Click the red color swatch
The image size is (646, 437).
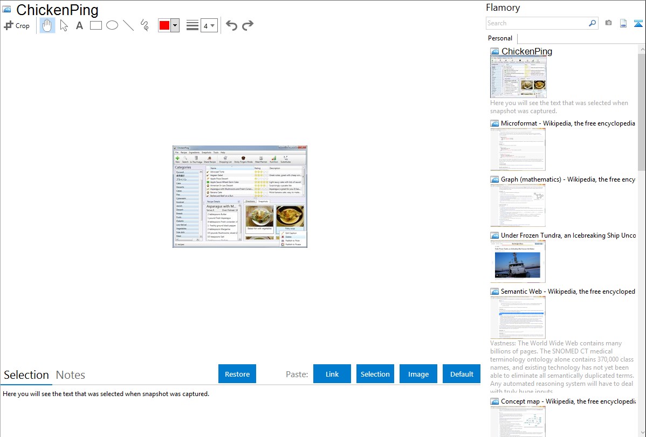[164, 25]
